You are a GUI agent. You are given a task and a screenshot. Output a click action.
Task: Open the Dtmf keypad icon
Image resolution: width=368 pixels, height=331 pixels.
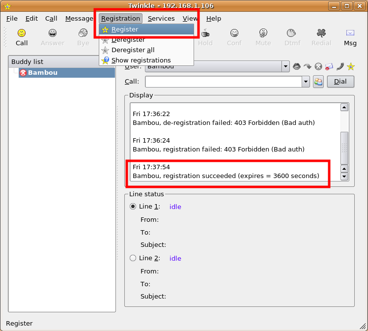coord(291,33)
